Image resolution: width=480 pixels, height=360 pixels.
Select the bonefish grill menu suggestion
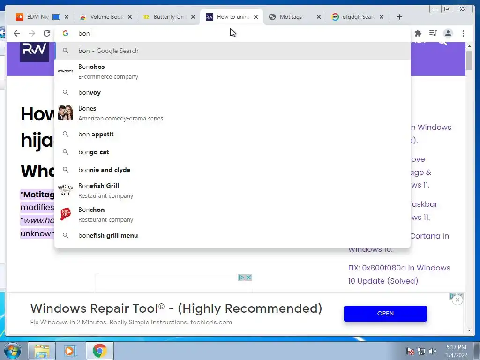pyautogui.click(x=232, y=235)
